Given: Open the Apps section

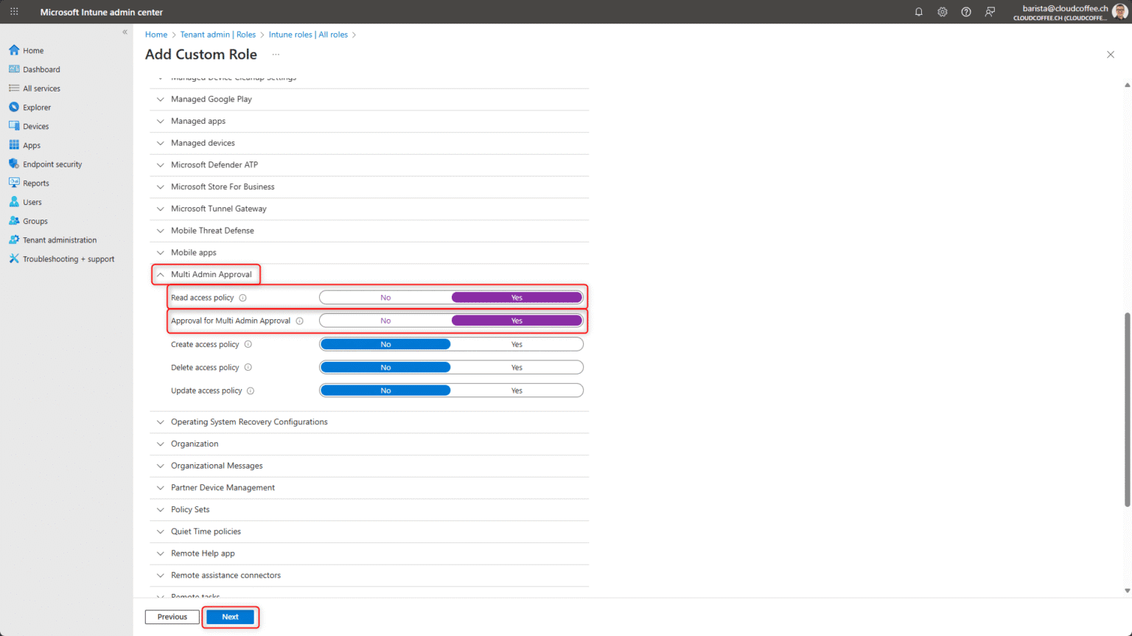Looking at the screenshot, I should [x=33, y=144].
